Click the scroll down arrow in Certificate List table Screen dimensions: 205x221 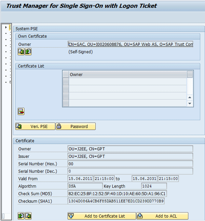point(190,103)
